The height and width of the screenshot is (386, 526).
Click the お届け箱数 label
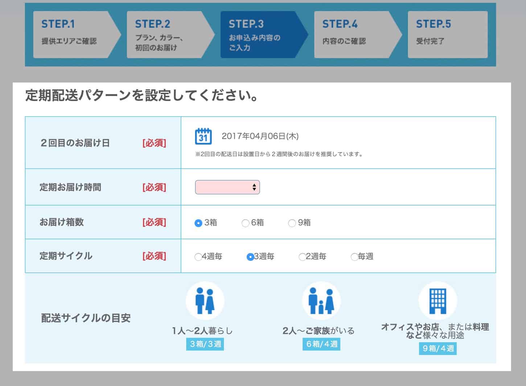62,222
